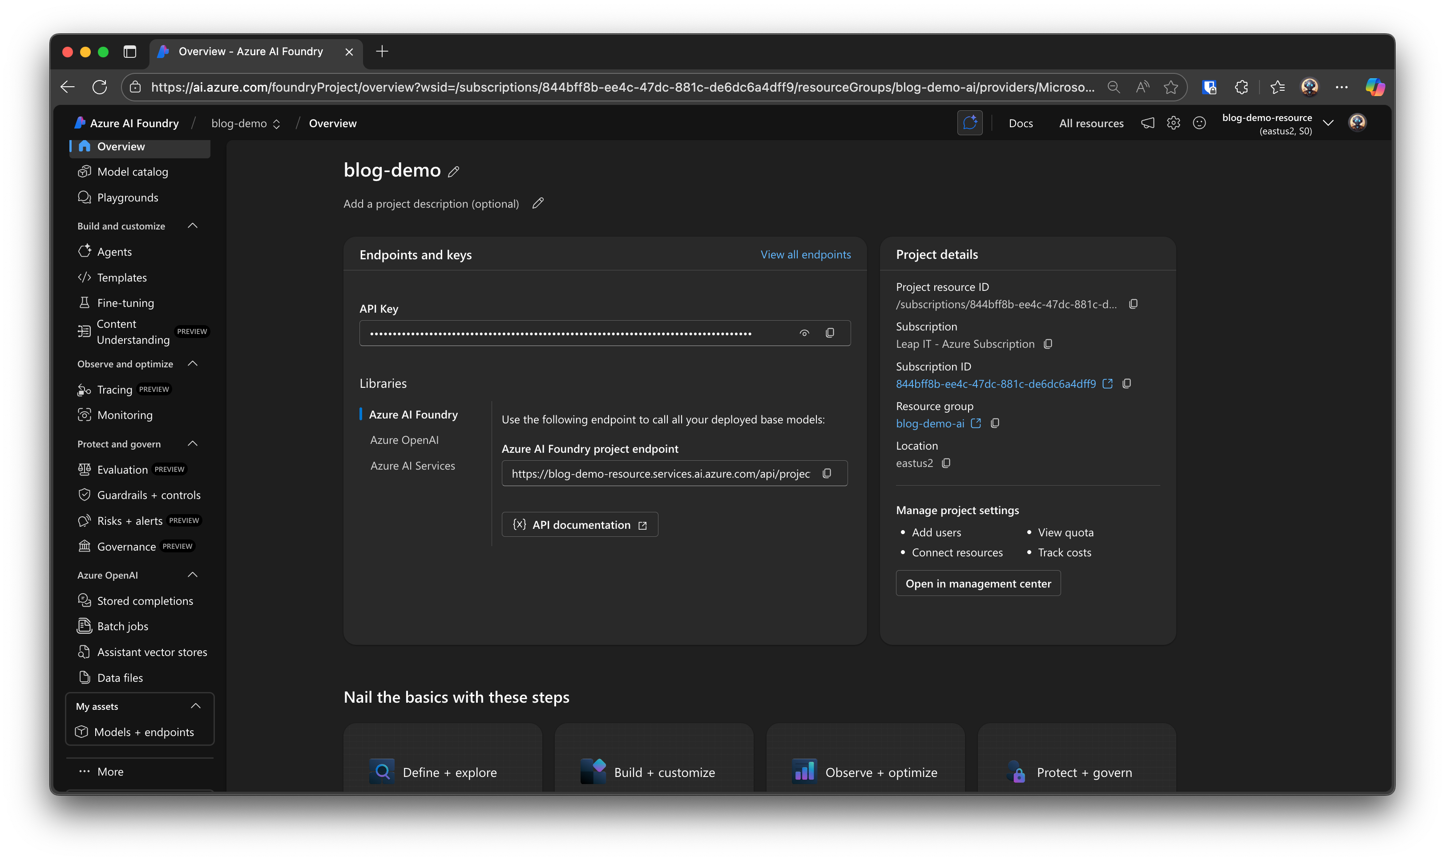Open the announcements megaphone icon
This screenshot has width=1445, height=861.
(1147, 123)
